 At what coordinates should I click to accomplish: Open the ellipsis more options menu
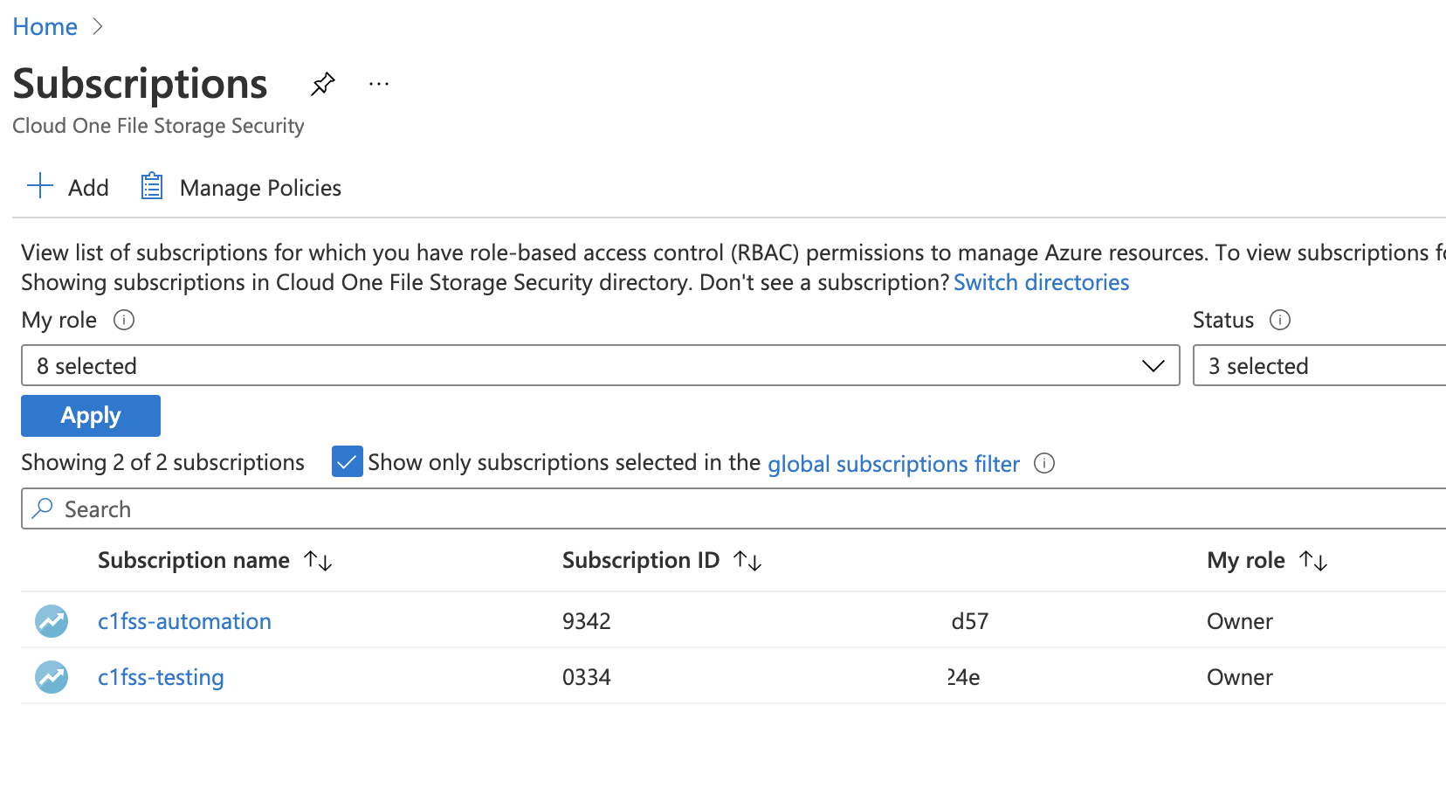coord(378,85)
